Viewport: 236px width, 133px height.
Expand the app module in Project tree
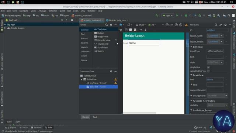(x=5, y=24)
